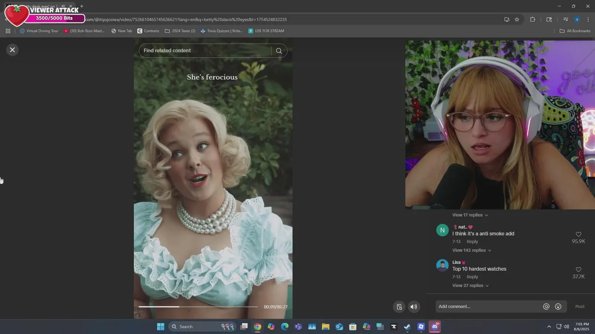Open Chrome's three-dot menu
The height and width of the screenshot is (334, 595).
[x=588, y=19]
